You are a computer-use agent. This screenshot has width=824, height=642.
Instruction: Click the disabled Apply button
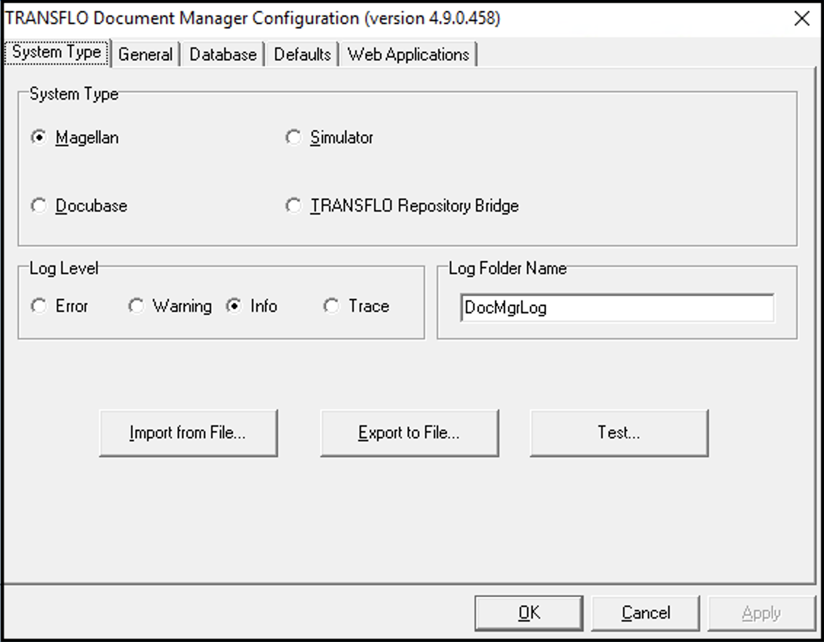tap(762, 613)
